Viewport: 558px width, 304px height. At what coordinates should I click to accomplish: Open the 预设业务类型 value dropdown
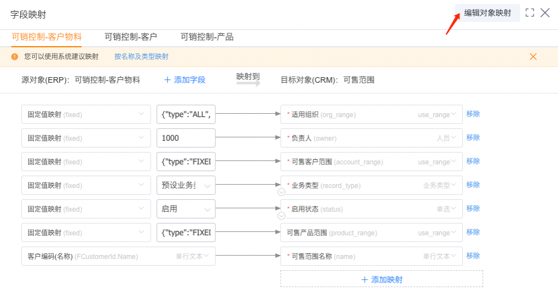[x=207, y=185]
